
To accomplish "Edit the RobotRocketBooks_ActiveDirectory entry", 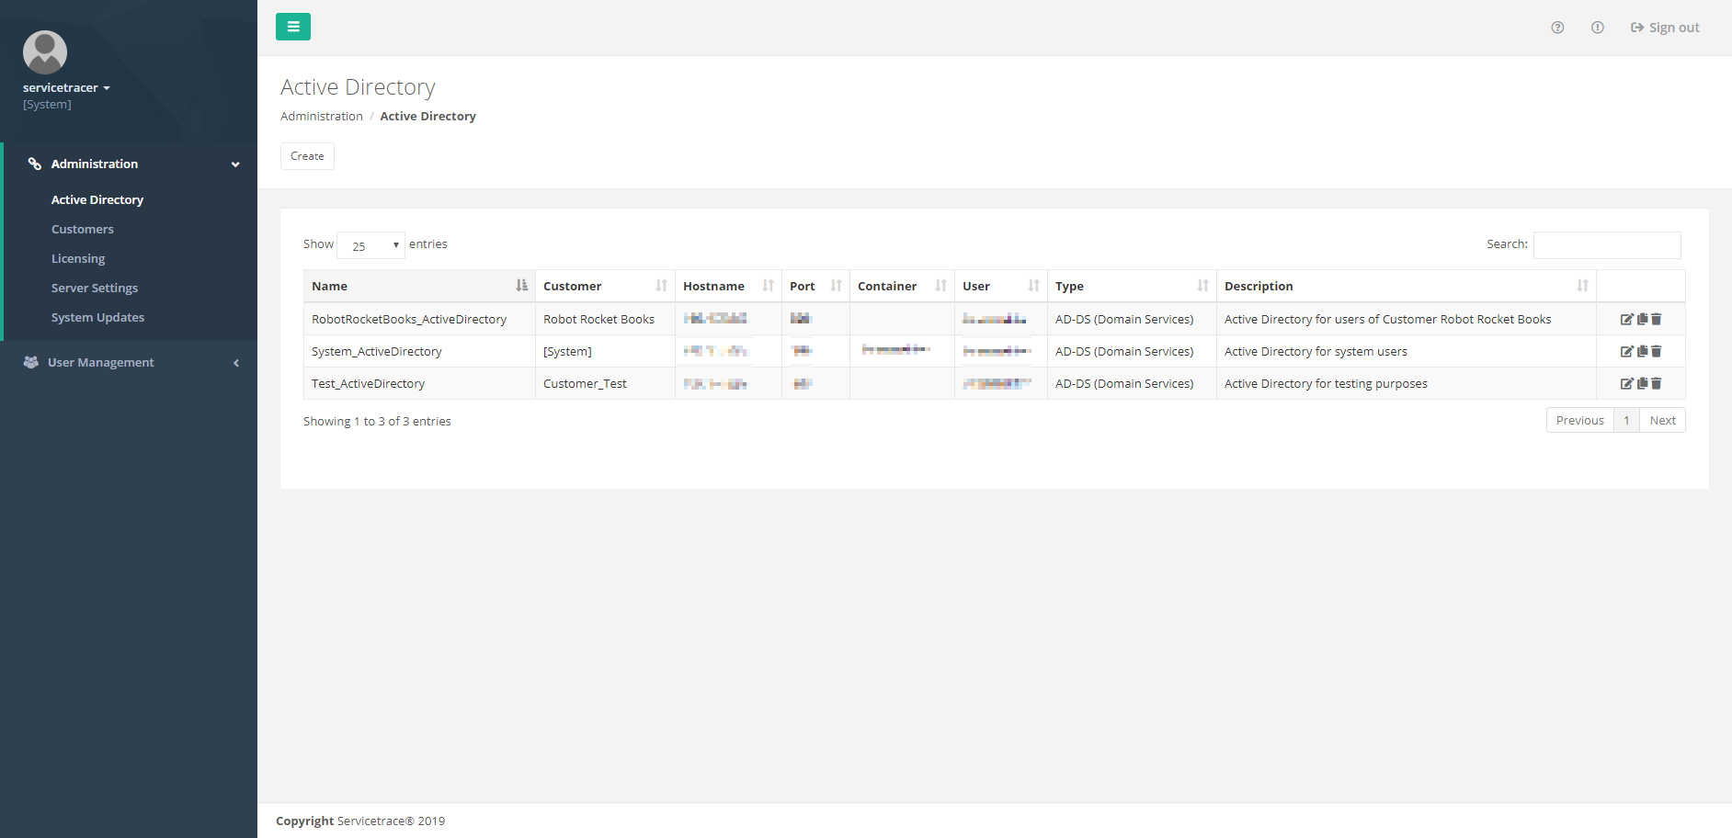I will tap(1626, 319).
